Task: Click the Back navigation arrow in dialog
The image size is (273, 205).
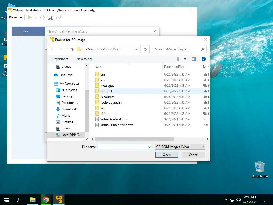Action: point(53,49)
